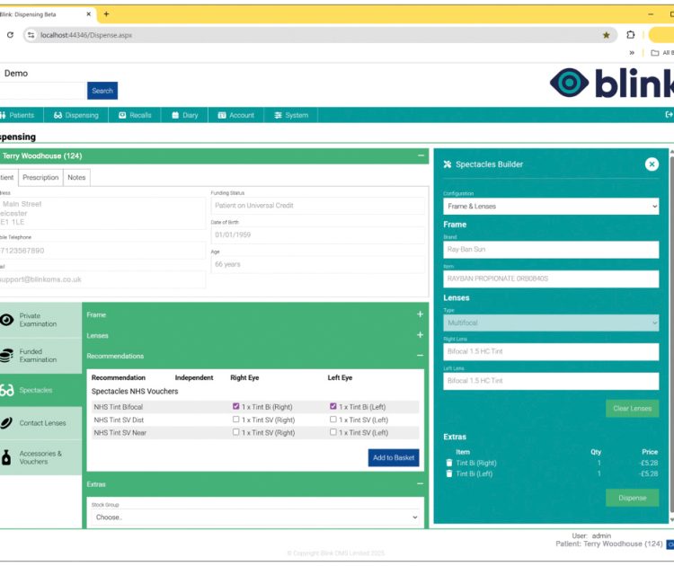This screenshot has width=674, height=566.
Task: Click the Right Lens input field
Action: click(551, 352)
